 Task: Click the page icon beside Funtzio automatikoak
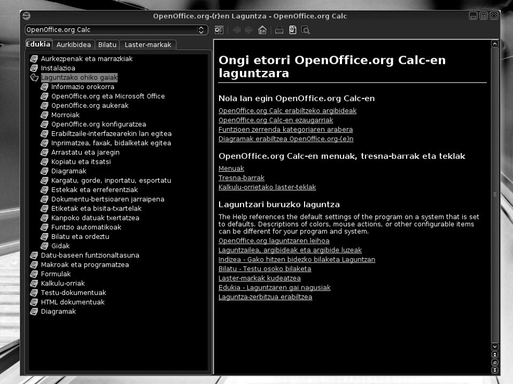[x=44, y=227]
